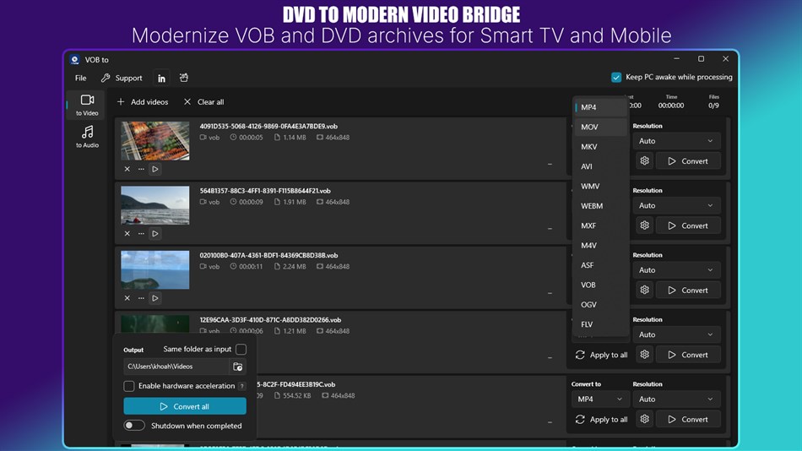Click Add videos button
This screenshot has height=451, width=802.
click(x=142, y=102)
